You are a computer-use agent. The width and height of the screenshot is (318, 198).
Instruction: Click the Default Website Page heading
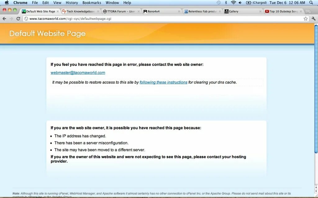(x=48, y=33)
